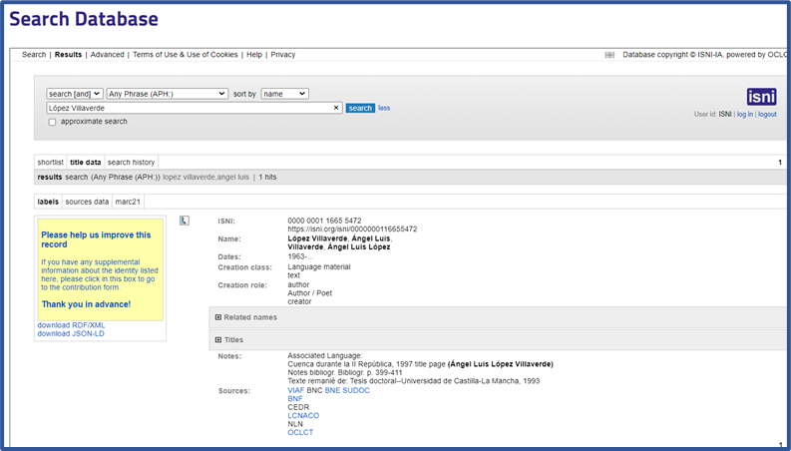
Task: Open the search [and] operator dropdown
Action: (75, 94)
